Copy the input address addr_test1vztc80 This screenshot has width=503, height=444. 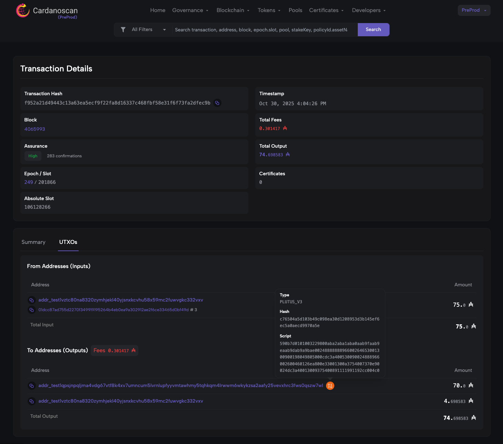tap(31, 300)
